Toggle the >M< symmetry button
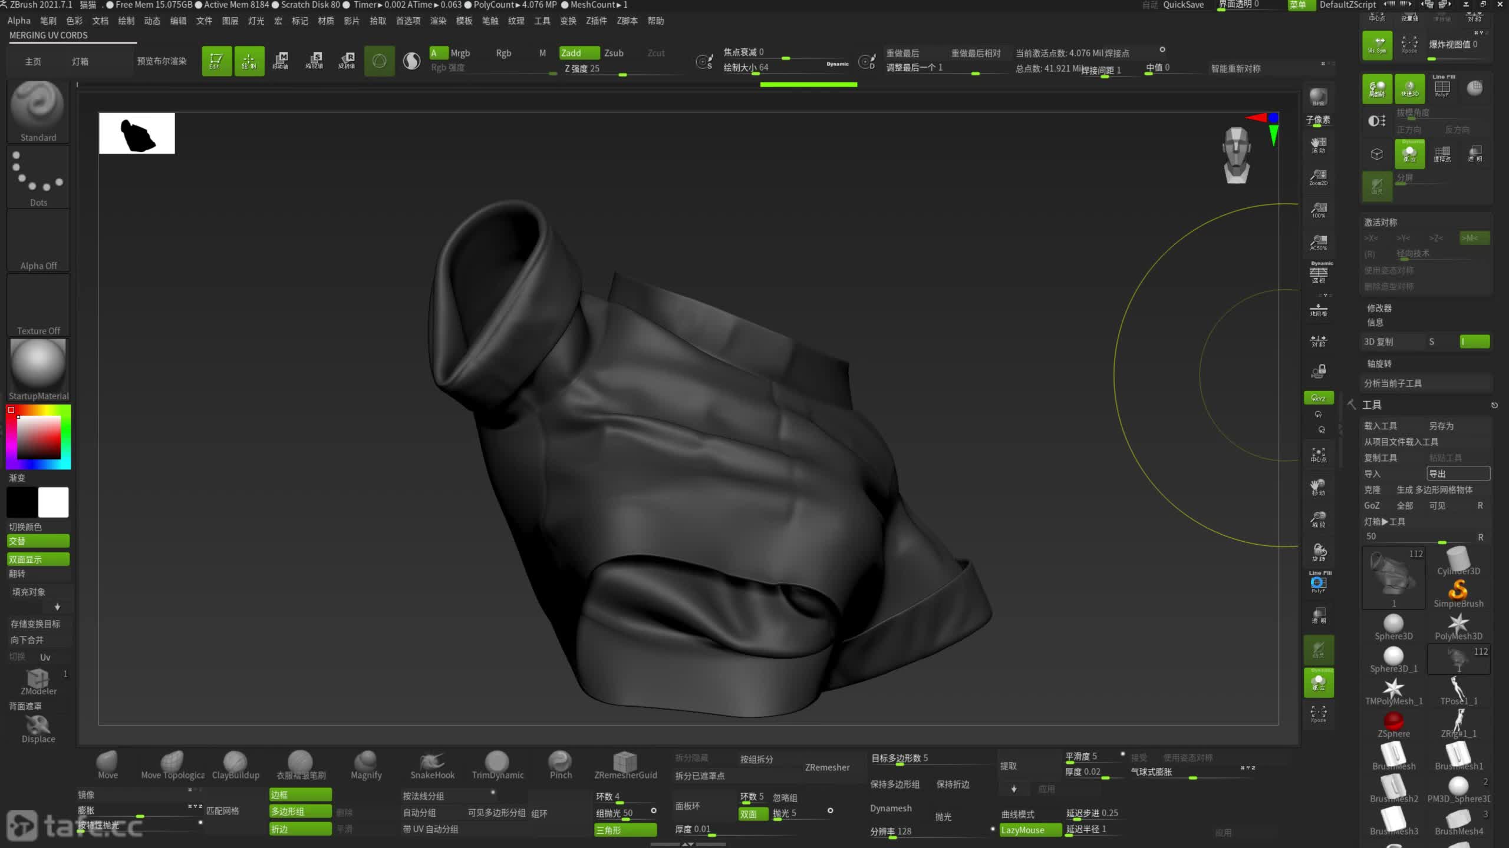 tap(1474, 238)
